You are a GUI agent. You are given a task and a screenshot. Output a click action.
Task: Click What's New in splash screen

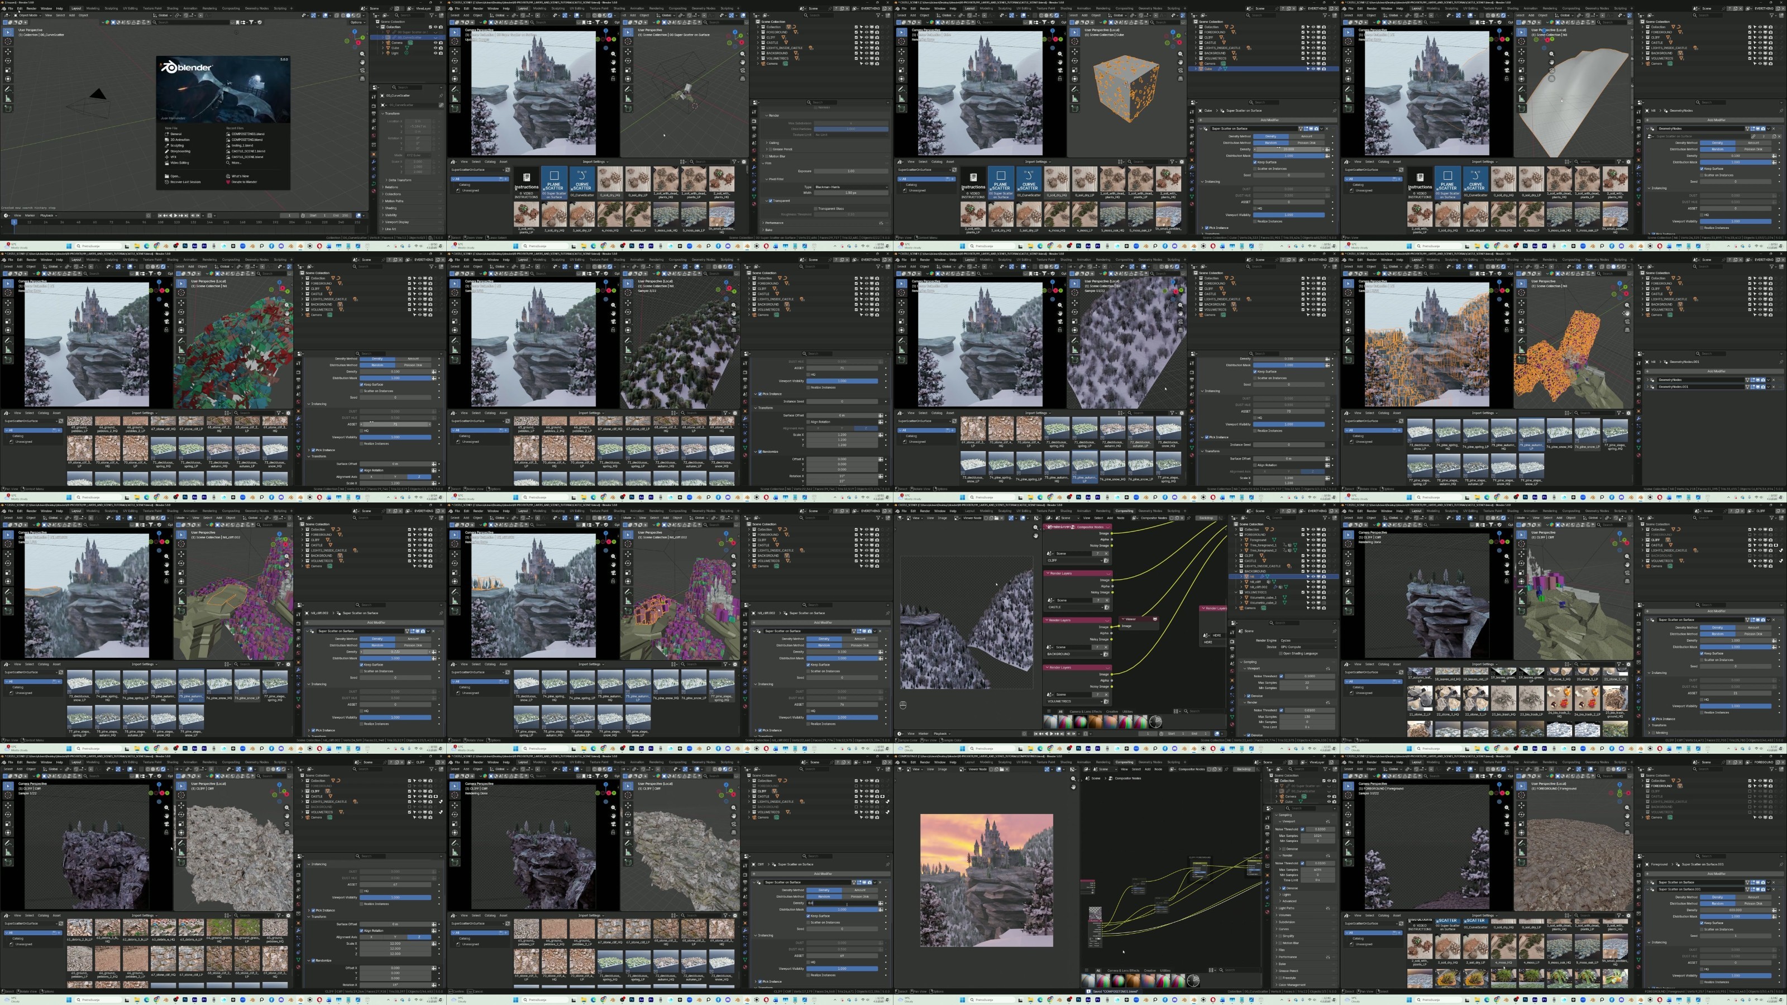coord(240,176)
